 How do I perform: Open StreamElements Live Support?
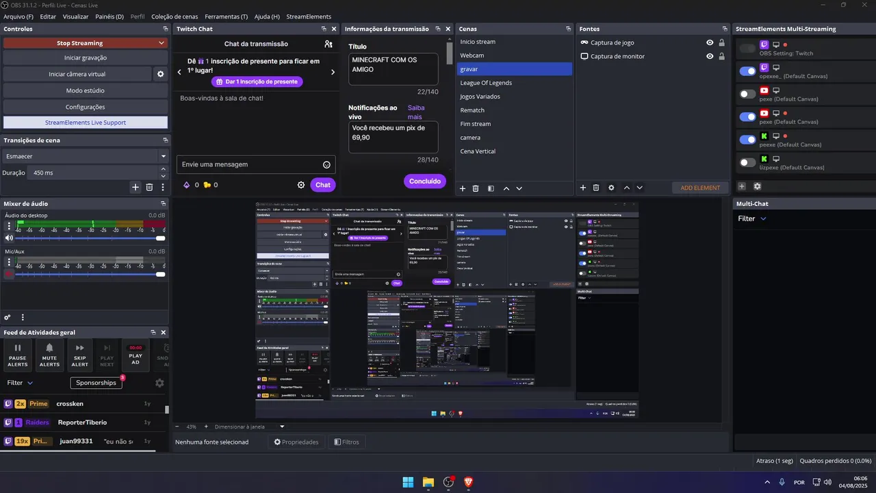click(x=86, y=123)
